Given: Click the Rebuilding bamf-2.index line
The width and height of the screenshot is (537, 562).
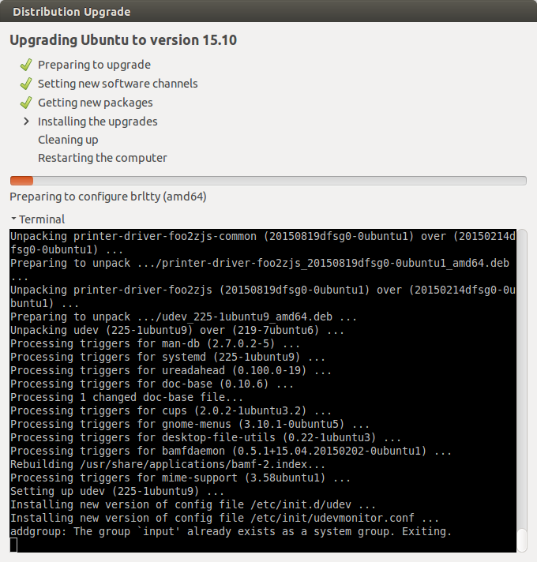Looking at the screenshot, I should 167,464.
